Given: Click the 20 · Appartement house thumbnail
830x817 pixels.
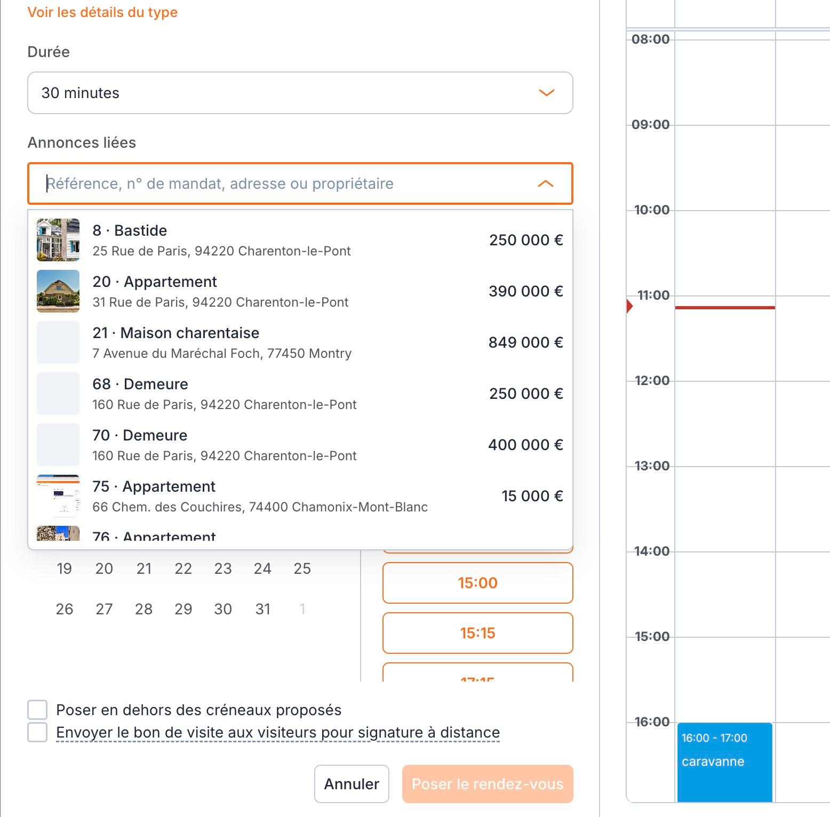Looking at the screenshot, I should click(x=58, y=291).
